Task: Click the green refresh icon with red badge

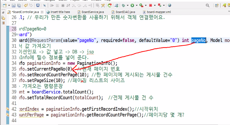Action: pos(110,5)
